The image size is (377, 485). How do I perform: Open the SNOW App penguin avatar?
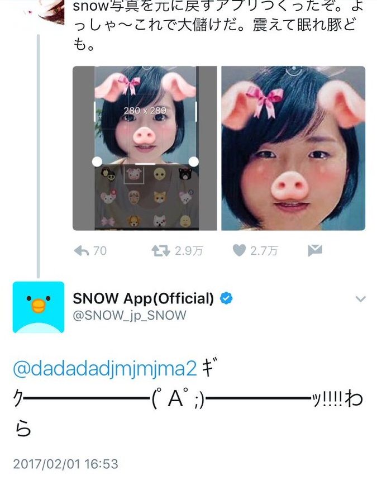(x=39, y=307)
